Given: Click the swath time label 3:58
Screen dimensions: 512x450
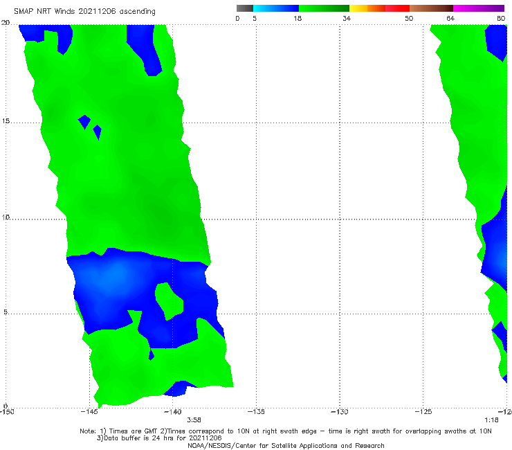Looking at the screenshot, I should click(x=194, y=420).
